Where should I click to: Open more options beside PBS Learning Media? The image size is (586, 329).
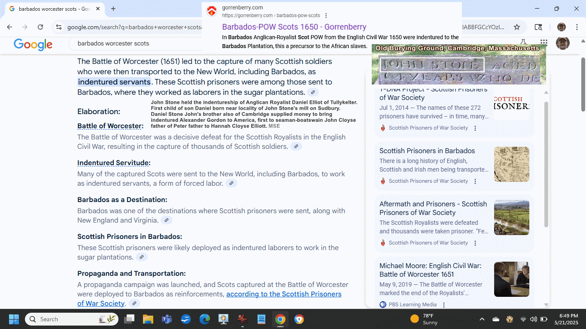click(x=444, y=305)
